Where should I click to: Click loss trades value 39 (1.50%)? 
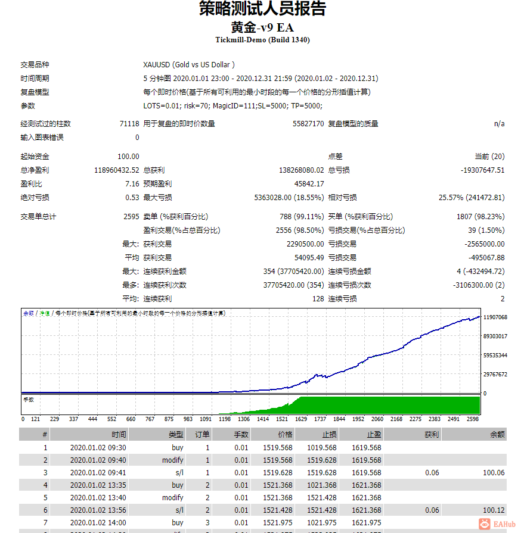(x=486, y=230)
